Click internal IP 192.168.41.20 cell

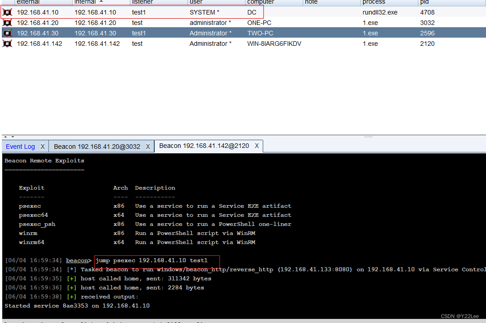pyautogui.click(x=95, y=23)
